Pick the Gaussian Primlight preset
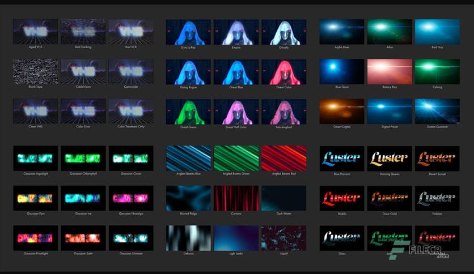Screen dimensions: 474x274 point(35,238)
